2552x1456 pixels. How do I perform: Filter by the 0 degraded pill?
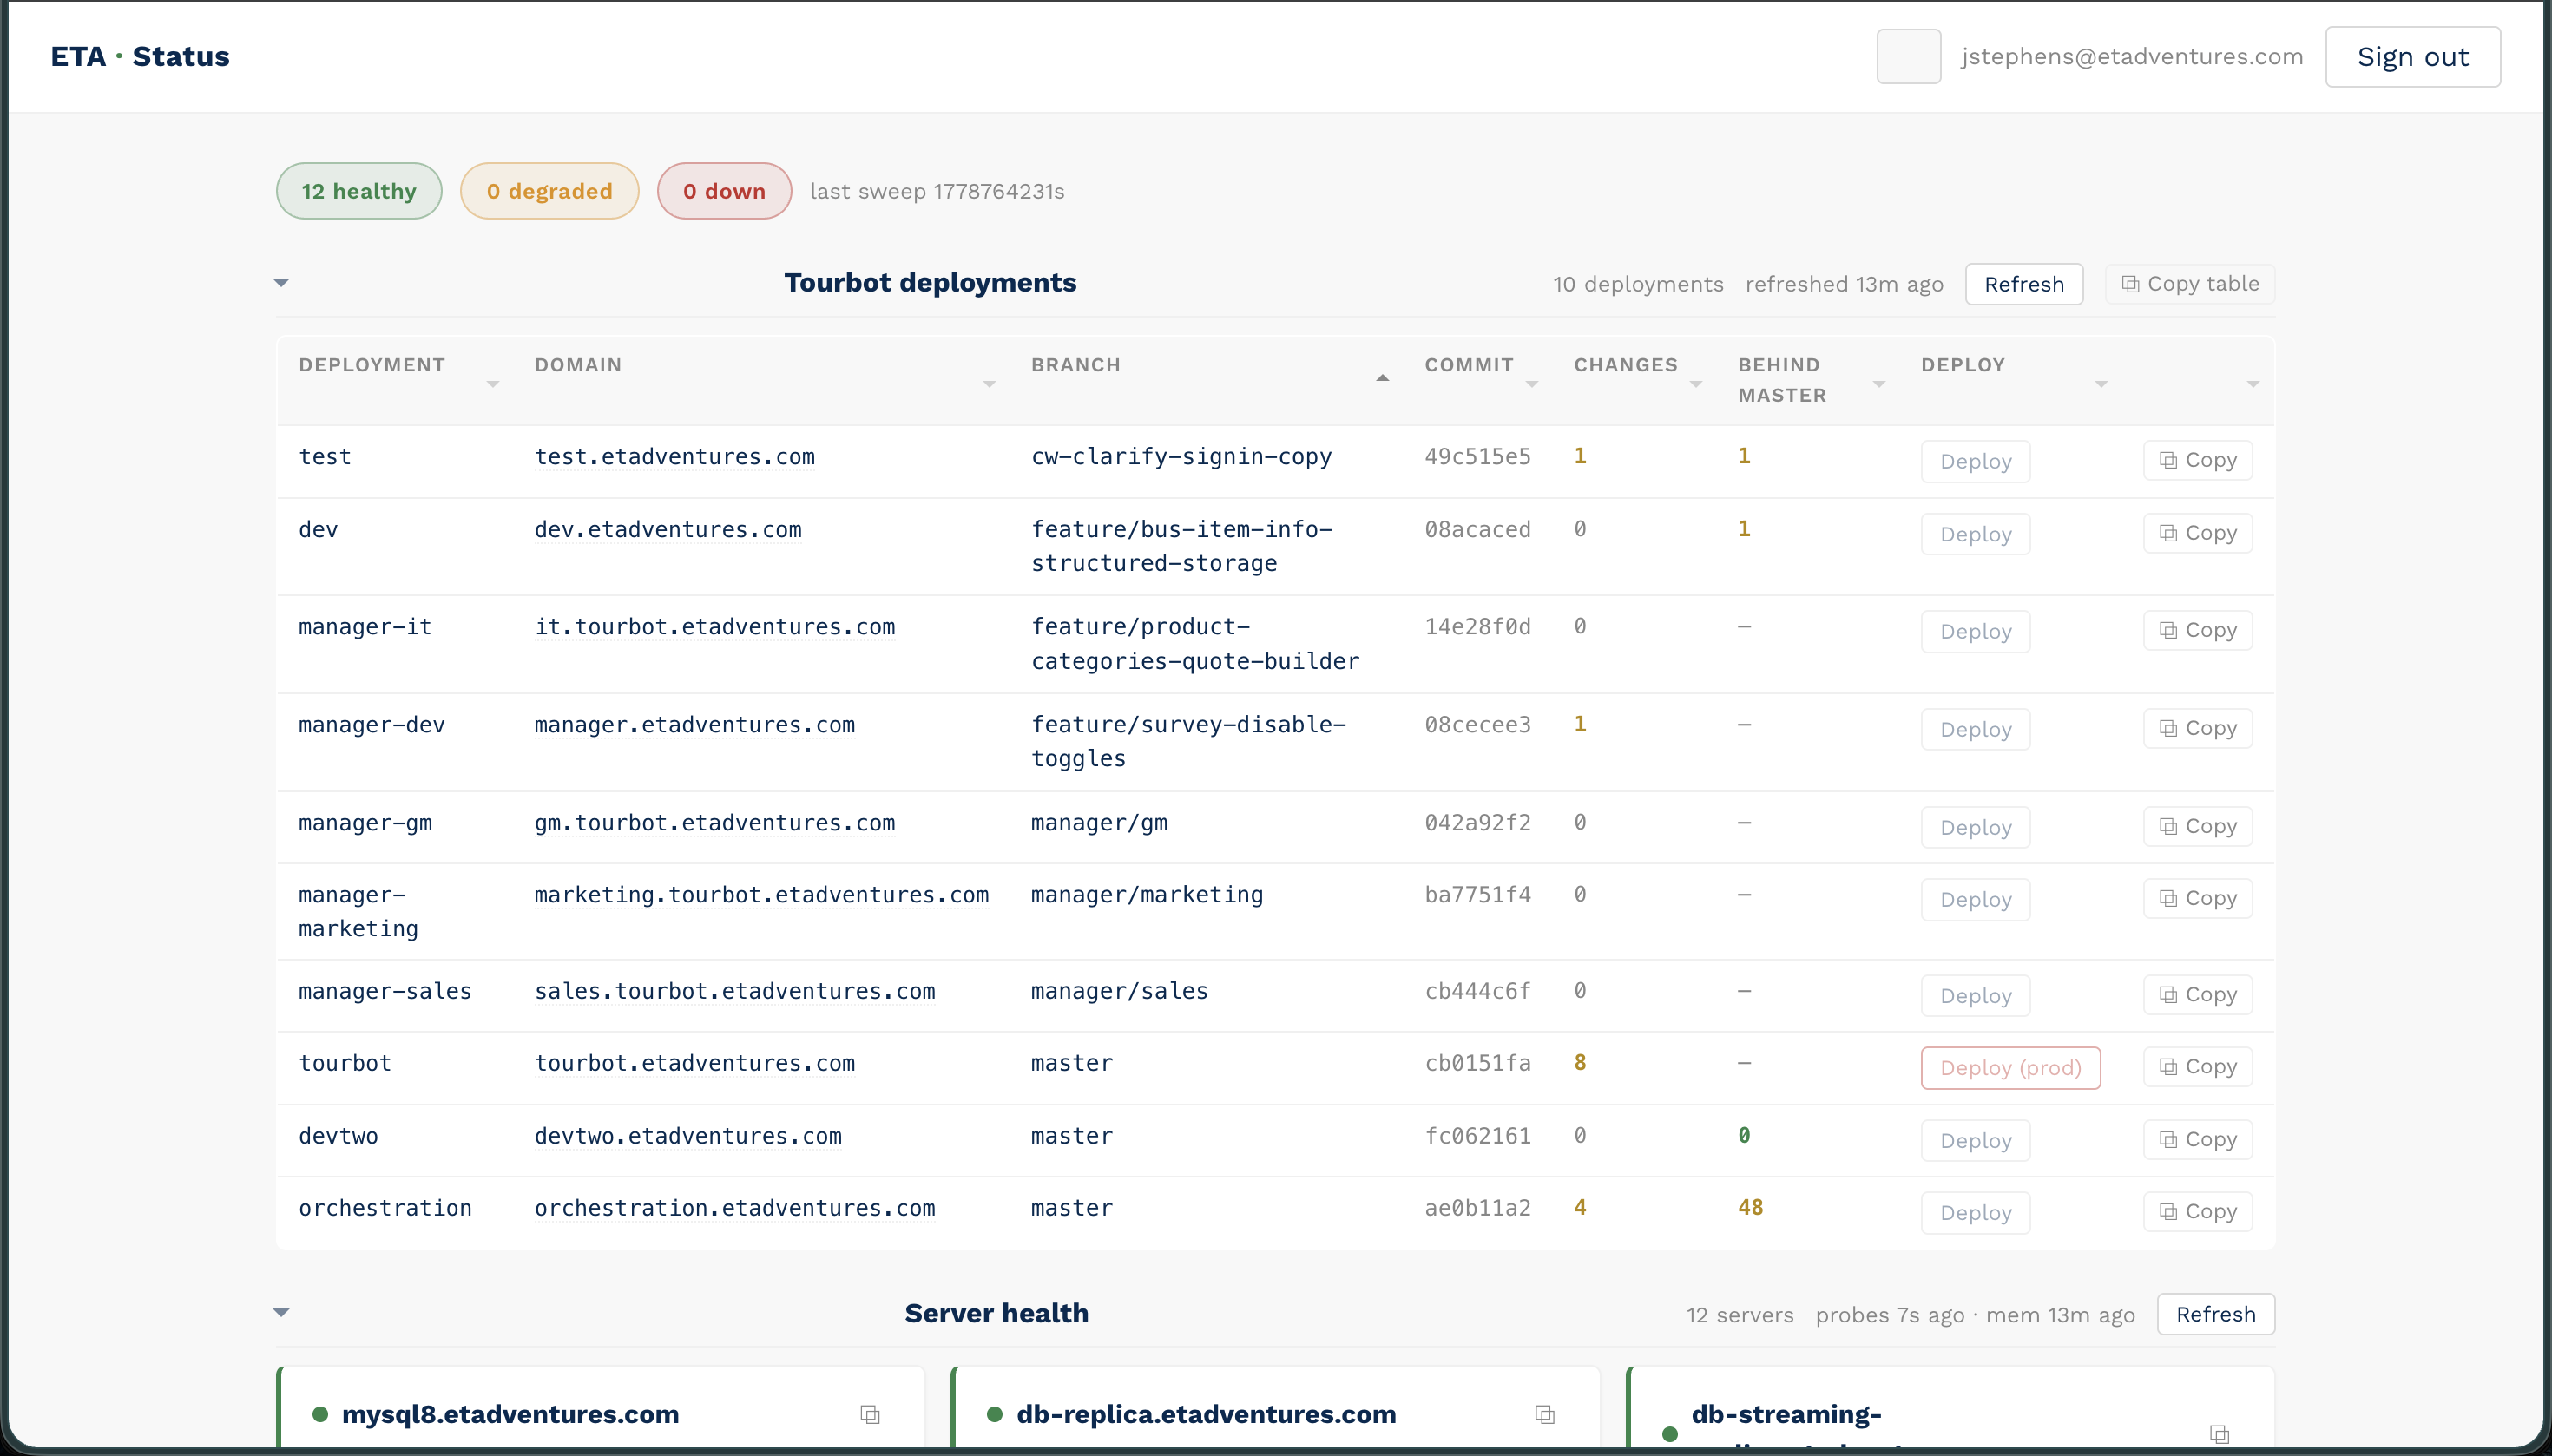click(x=549, y=191)
